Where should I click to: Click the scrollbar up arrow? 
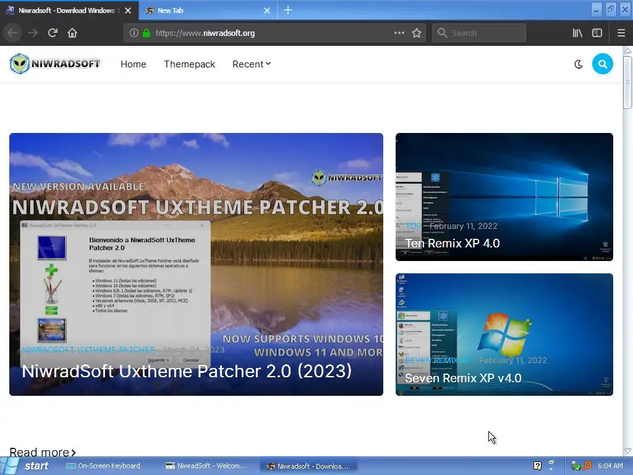point(627,51)
